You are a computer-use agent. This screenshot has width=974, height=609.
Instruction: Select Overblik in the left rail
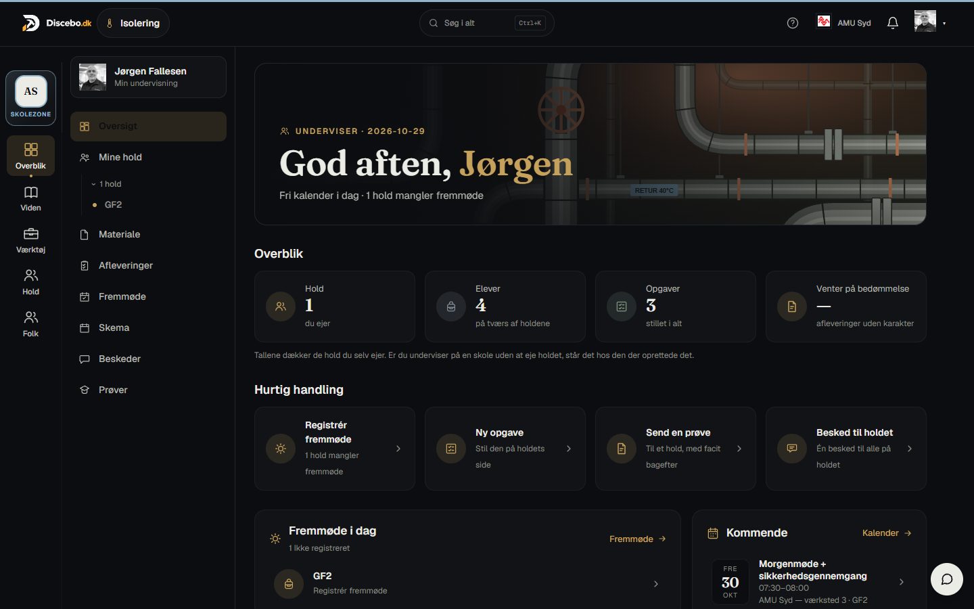click(30, 156)
